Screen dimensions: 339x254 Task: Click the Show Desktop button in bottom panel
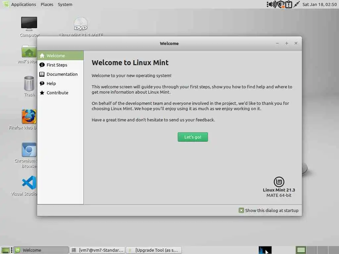click(5, 250)
